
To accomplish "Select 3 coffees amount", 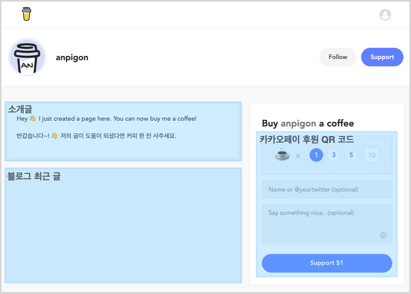I will pyautogui.click(x=334, y=155).
